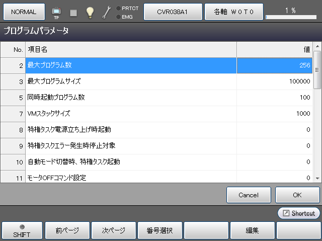Go to previous page with 前ページ
The width and height of the screenshot is (322, 241).
pos(67,230)
